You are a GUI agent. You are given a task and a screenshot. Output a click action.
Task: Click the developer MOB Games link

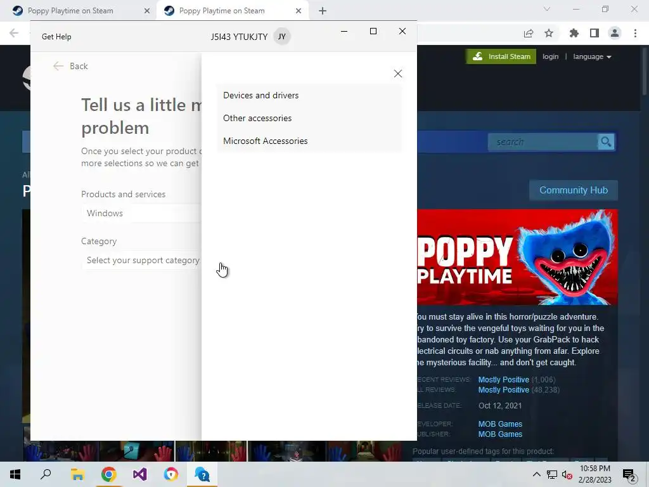click(500, 424)
